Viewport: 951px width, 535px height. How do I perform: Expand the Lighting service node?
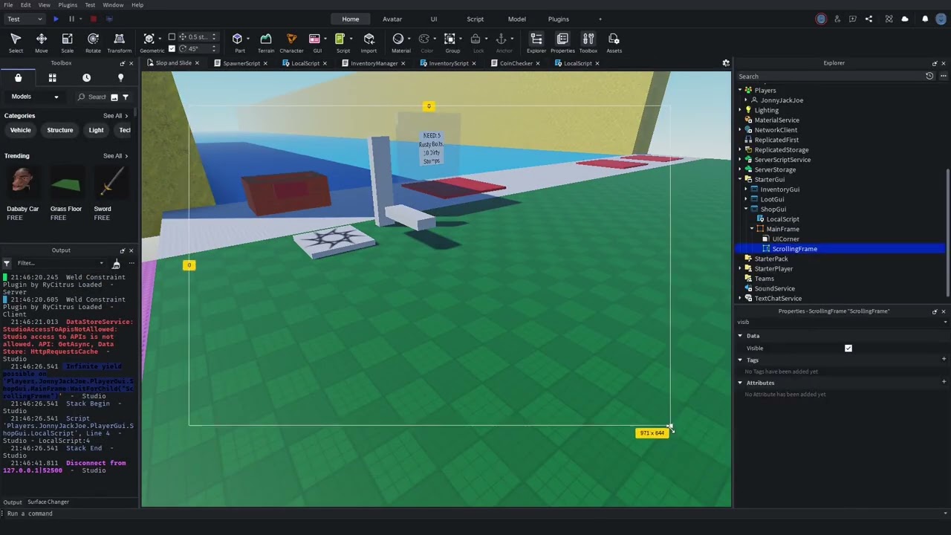(741, 110)
